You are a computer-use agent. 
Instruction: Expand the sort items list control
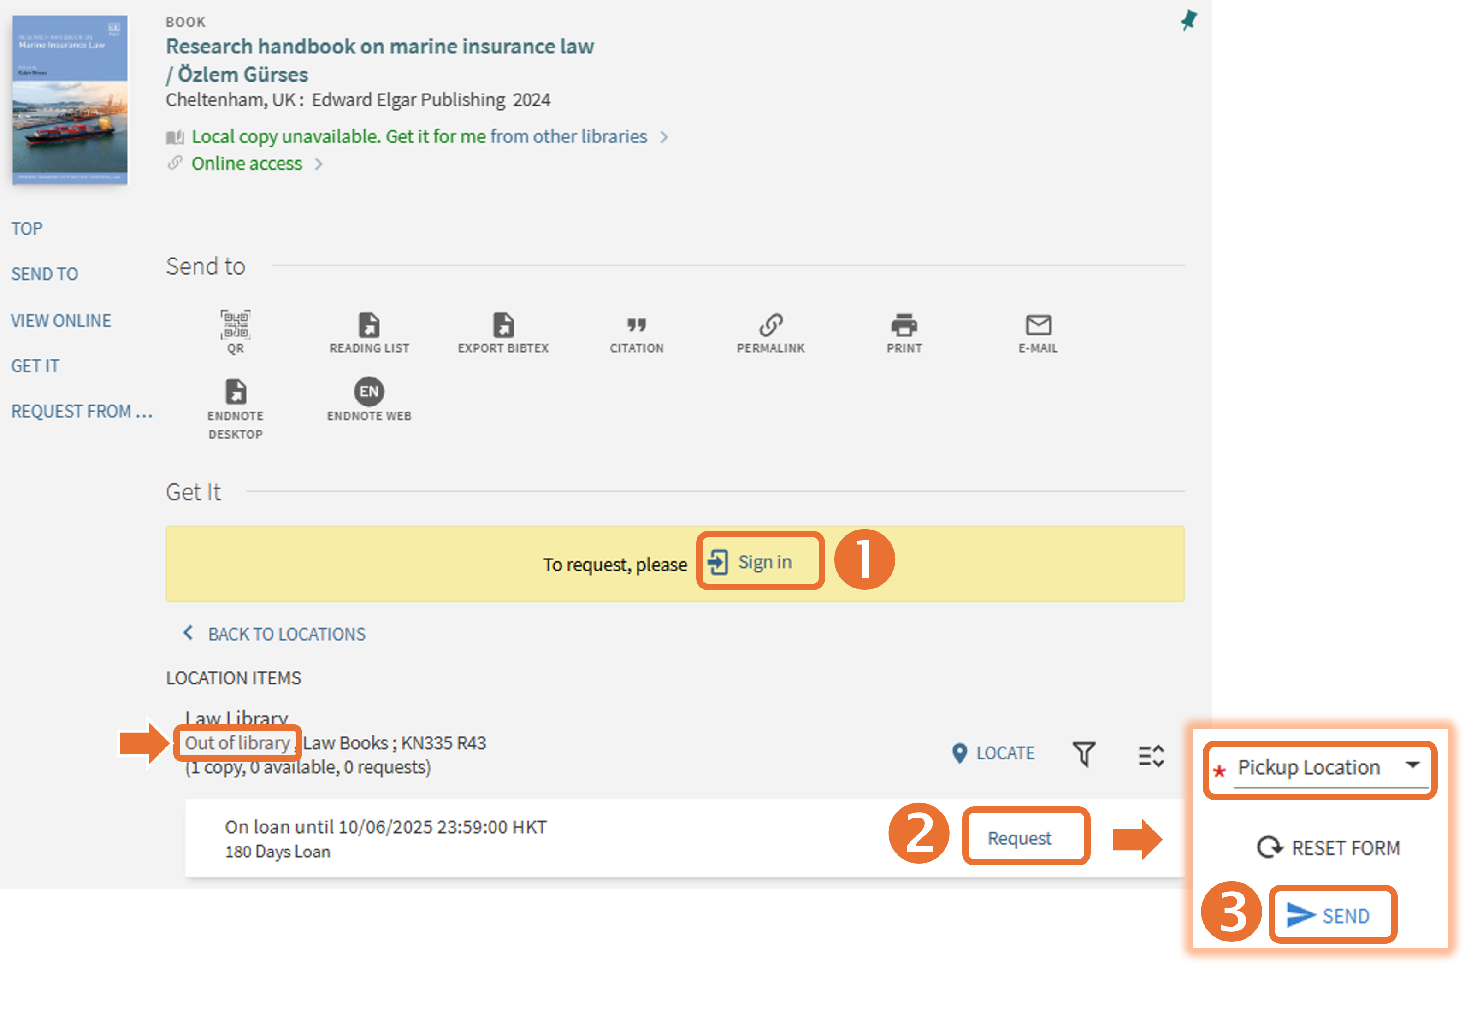click(x=1151, y=755)
